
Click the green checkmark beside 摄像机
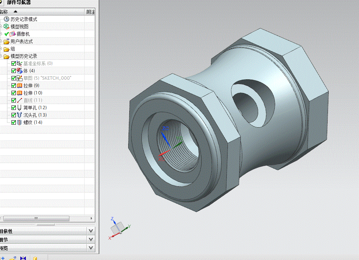(x=7, y=34)
